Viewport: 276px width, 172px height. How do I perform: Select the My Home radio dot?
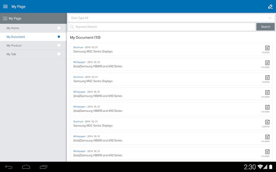click(x=59, y=28)
